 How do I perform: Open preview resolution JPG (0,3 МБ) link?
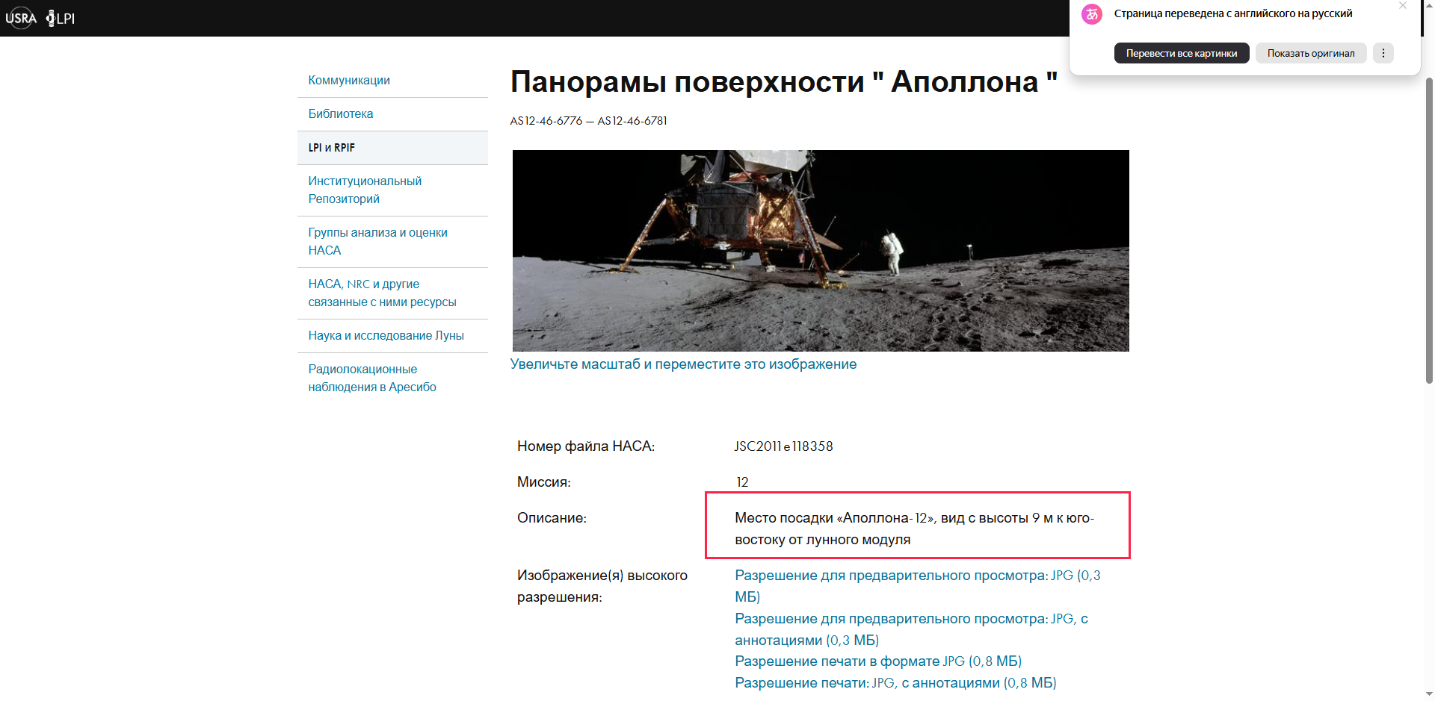(x=917, y=576)
